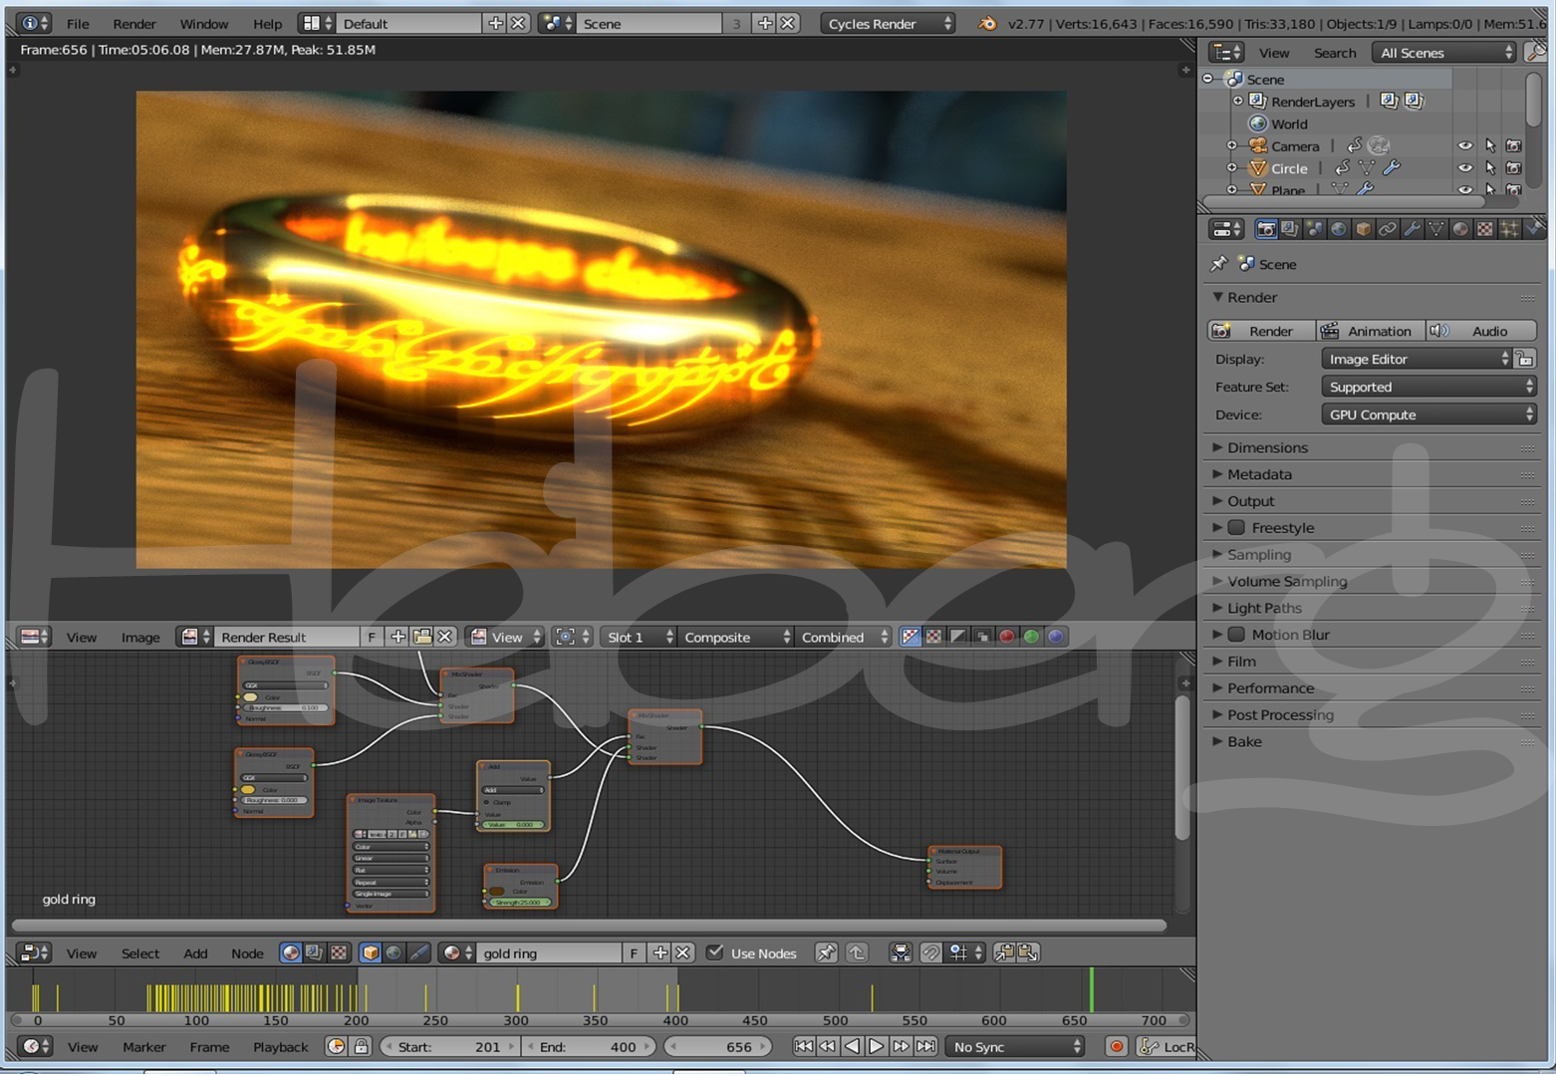Open the material properties tab
This screenshot has width=1556, height=1076.
point(1460,229)
